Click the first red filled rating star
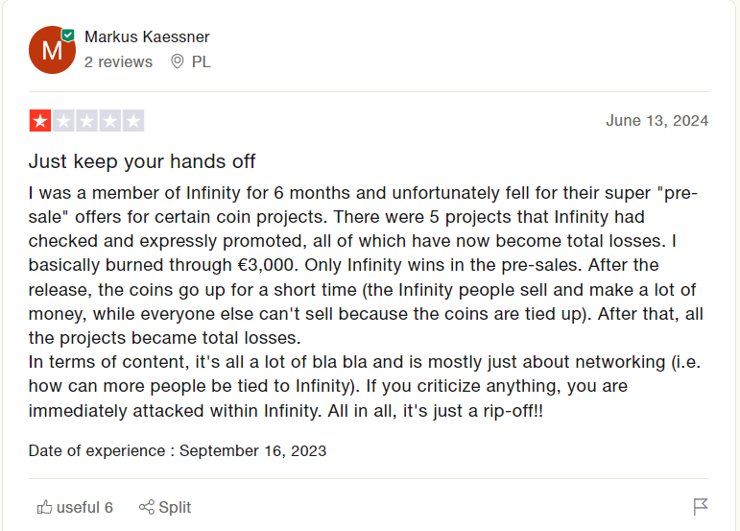740x531 pixels. 40,121
